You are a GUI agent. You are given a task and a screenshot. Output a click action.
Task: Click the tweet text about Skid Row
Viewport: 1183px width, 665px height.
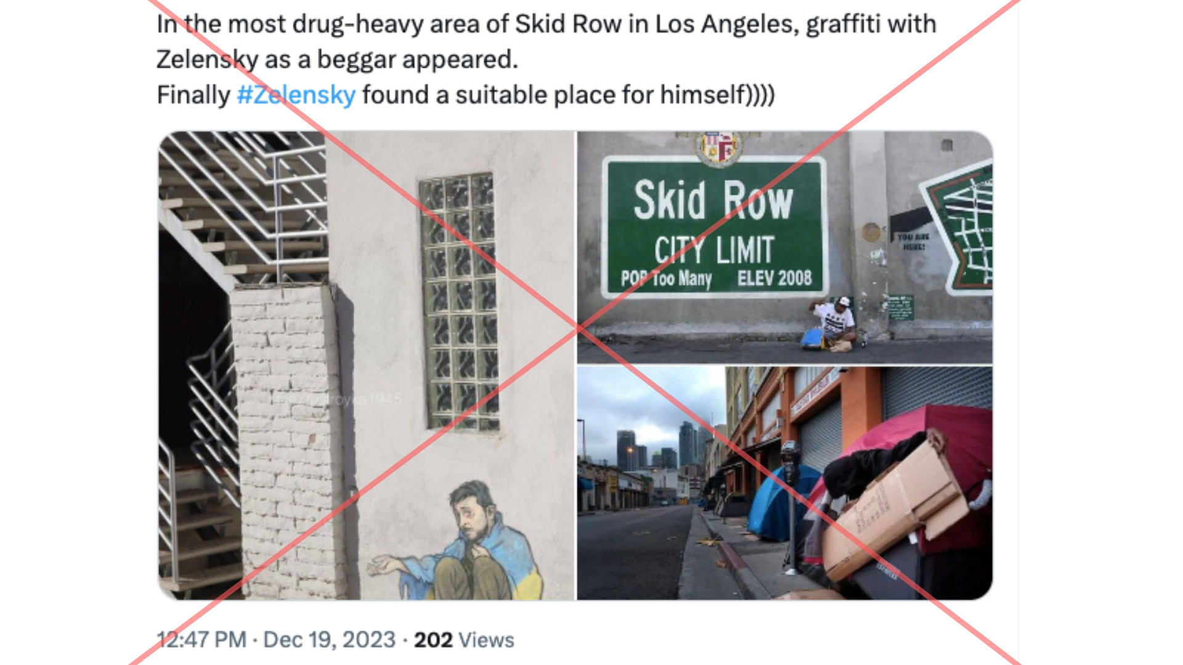coord(546,59)
